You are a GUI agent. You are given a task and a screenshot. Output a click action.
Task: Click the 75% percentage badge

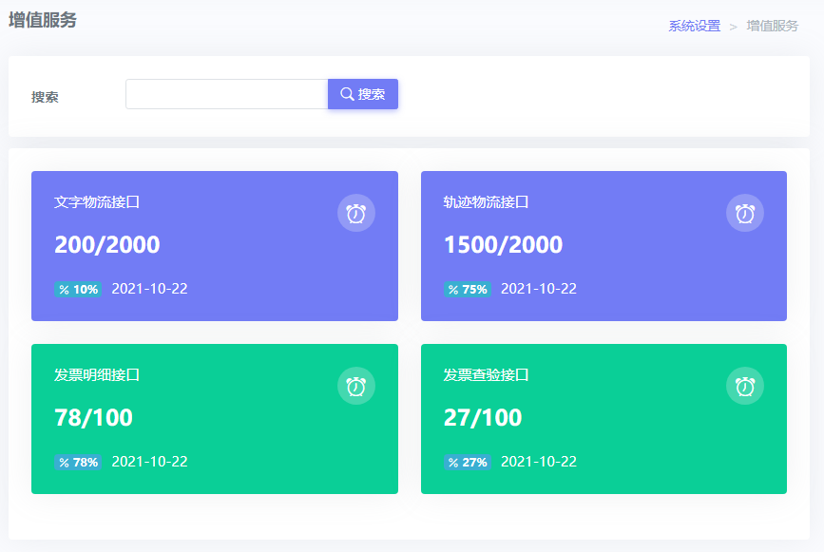click(468, 290)
